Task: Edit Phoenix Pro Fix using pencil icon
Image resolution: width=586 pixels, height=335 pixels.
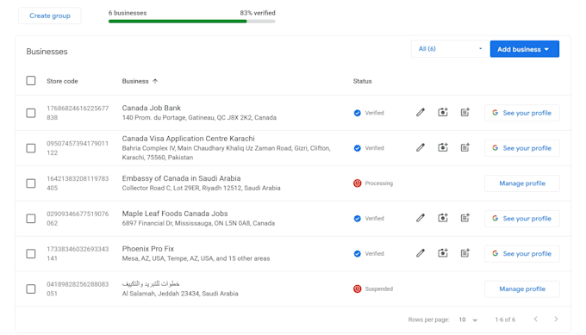Action: (421, 253)
